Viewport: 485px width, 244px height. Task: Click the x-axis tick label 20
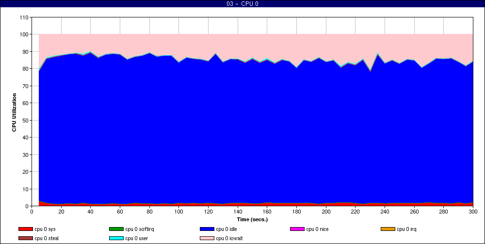coord(61,212)
